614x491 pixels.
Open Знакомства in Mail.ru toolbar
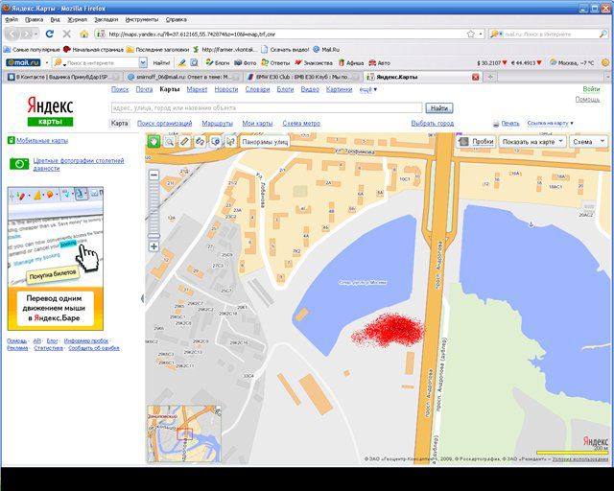314,62
